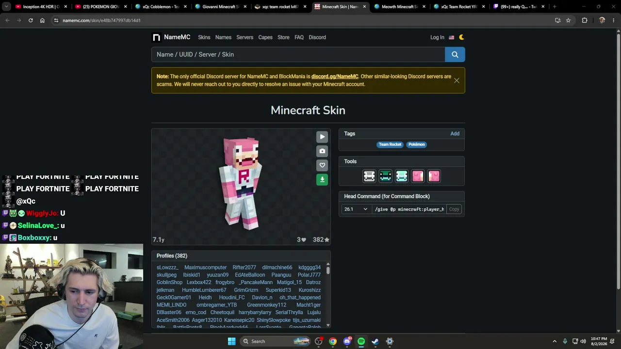Open the FAQ page
Screen dimensions: 621x349
click(x=299, y=37)
